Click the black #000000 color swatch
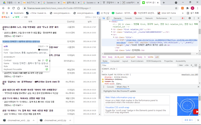This screenshot has height=125, width=201. coord(39,50)
